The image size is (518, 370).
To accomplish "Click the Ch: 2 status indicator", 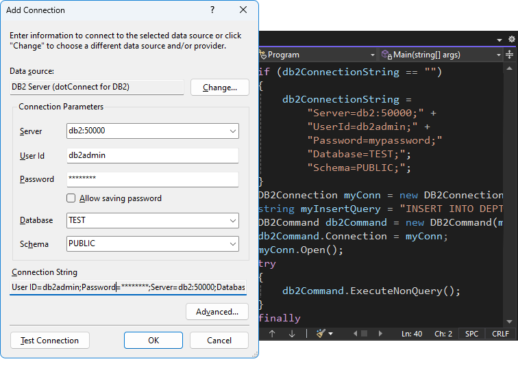I will [x=443, y=334].
